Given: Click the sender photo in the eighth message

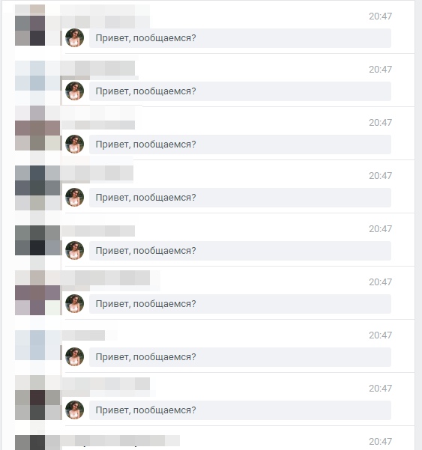Looking at the screenshot, I should (x=75, y=410).
